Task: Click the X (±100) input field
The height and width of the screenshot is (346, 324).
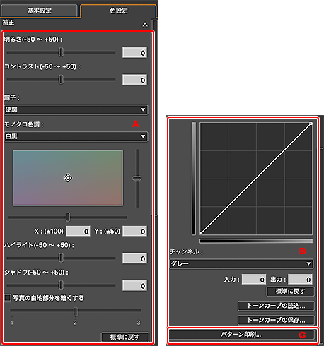Action: [x=78, y=232]
